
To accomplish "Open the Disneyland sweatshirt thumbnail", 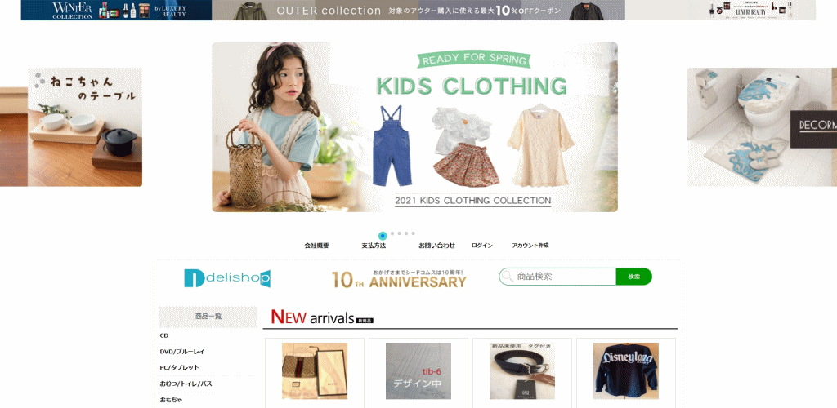I will point(626,371).
